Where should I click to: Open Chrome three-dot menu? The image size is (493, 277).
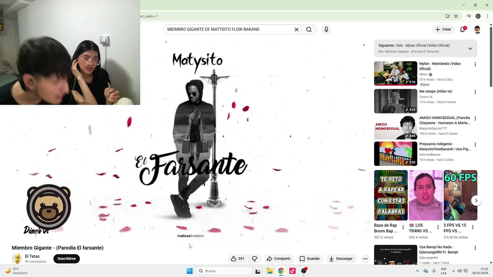click(x=487, y=16)
